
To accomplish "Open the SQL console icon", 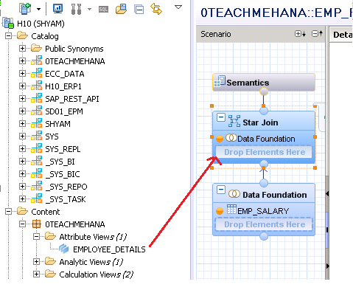I will tap(103, 10).
